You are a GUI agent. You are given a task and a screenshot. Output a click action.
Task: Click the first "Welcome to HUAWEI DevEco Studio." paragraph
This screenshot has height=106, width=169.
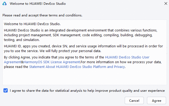click(x=32, y=24)
